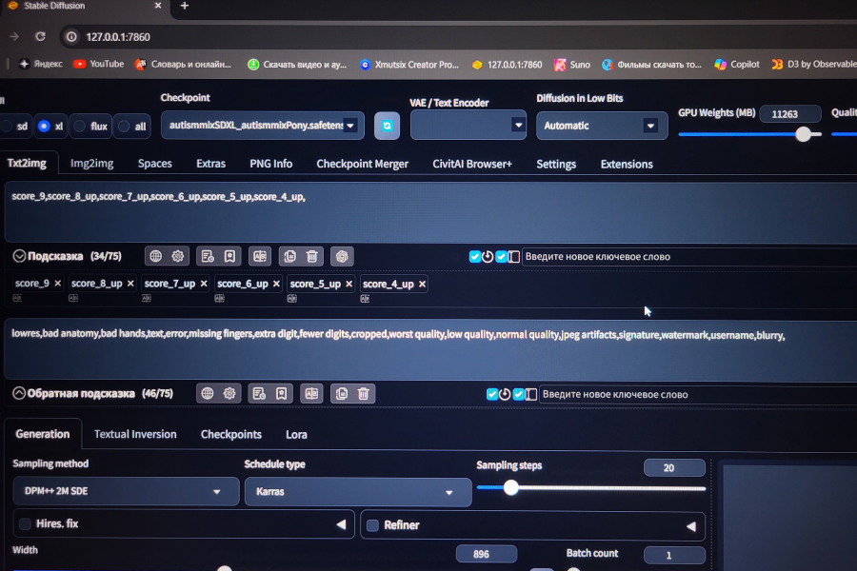This screenshot has width=857, height=571.
Task: Select the sd UI preset radio
Action: [7, 127]
